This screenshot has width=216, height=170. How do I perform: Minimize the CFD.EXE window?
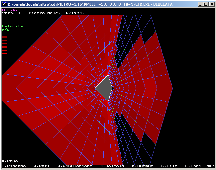(x=201, y=4)
